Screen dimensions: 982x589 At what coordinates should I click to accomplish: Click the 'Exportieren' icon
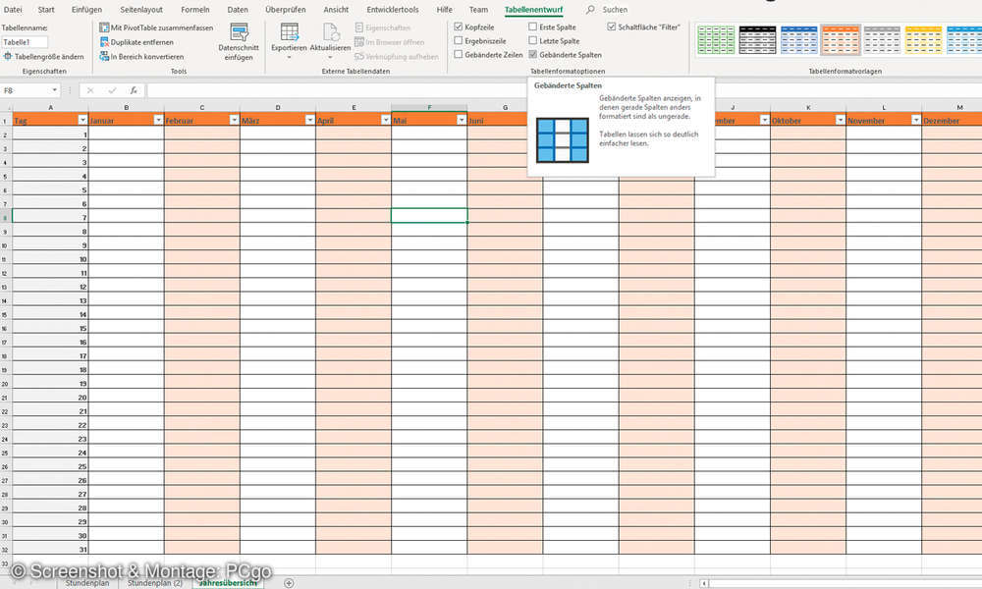(x=288, y=37)
